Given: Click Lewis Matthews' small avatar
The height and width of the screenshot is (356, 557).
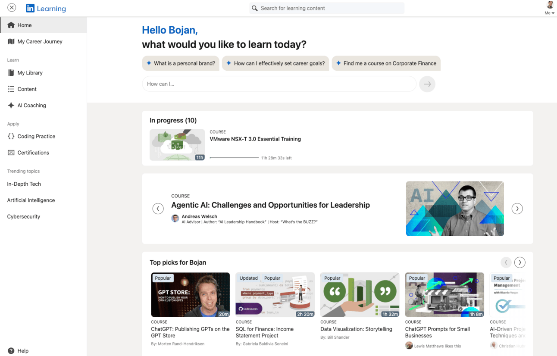Looking at the screenshot, I should click(x=409, y=346).
